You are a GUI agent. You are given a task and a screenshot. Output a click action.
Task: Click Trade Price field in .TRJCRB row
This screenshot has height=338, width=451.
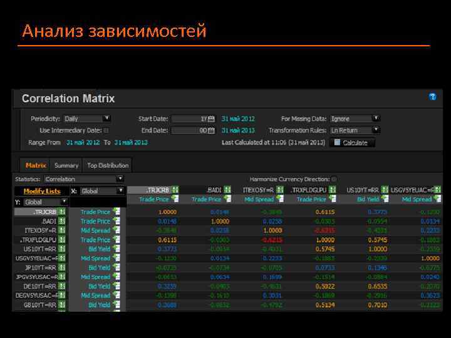(95, 212)
